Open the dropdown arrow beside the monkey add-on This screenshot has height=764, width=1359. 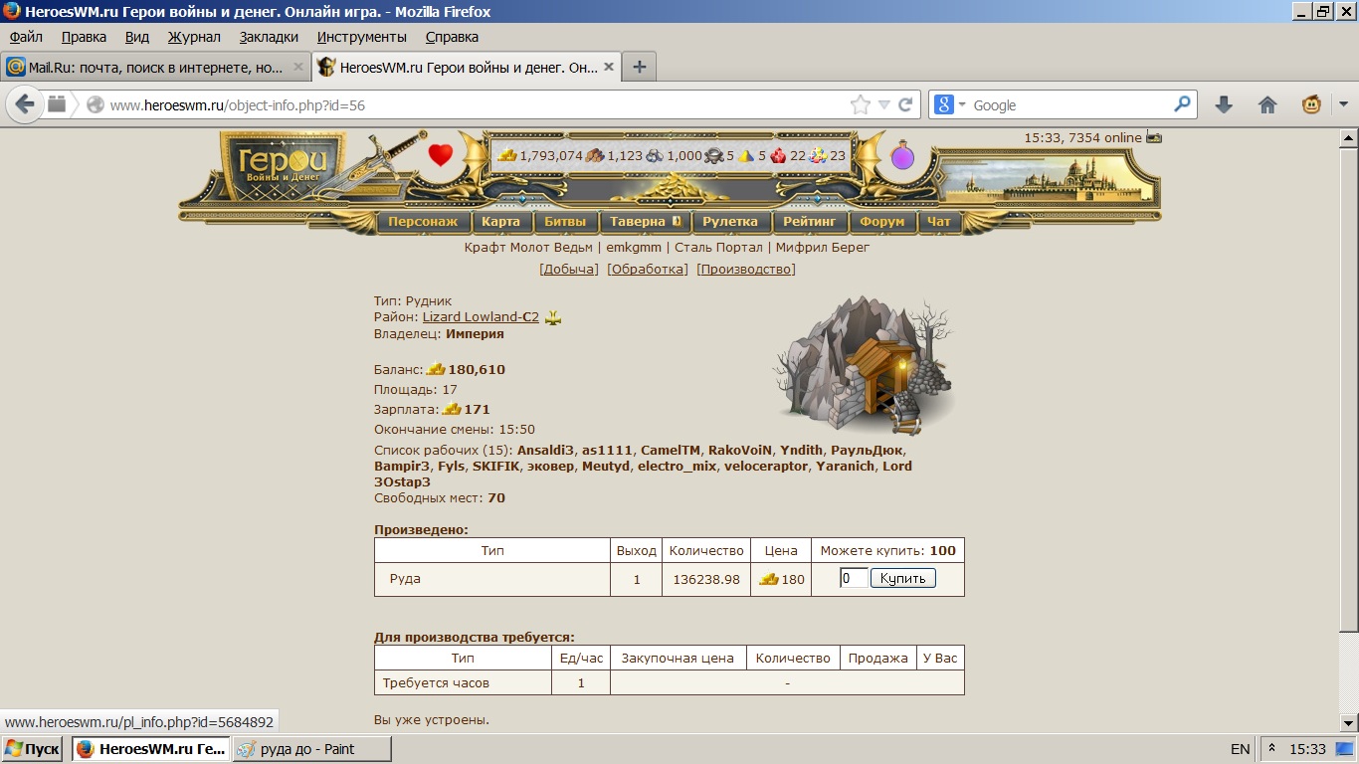pos(1343,104)
